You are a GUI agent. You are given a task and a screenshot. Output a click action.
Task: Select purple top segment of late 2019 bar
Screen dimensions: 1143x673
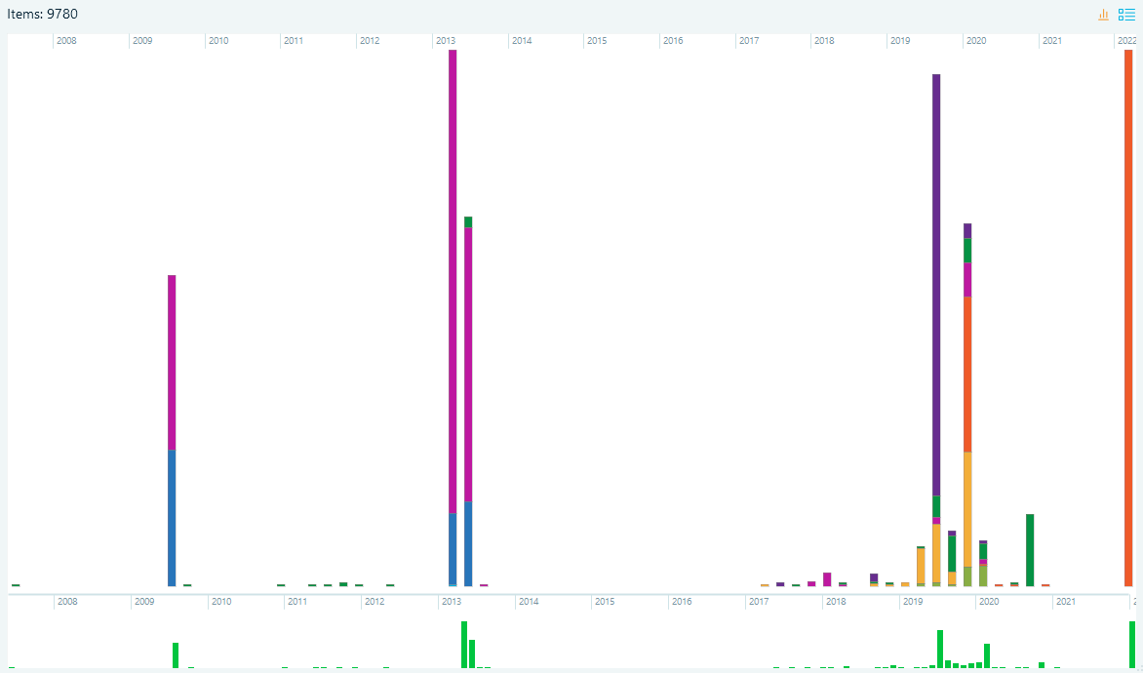[x=967, y=231]
